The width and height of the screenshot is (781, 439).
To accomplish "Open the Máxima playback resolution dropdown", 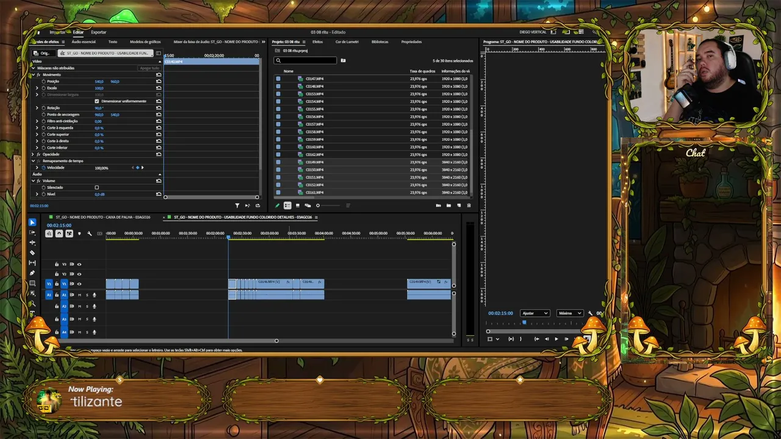I will (x=570, y=313).
